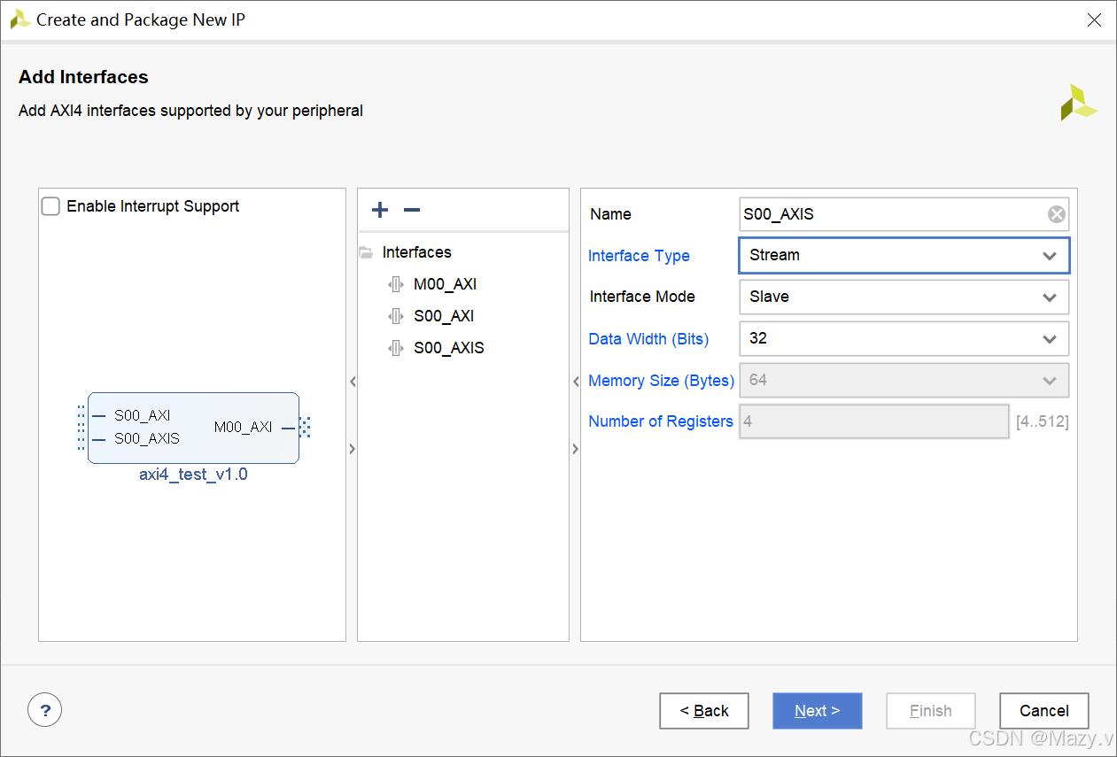Click the M00_AXI interface icon in tree
The width and height of the screenshot is (1117, 757).
point(396,284)
